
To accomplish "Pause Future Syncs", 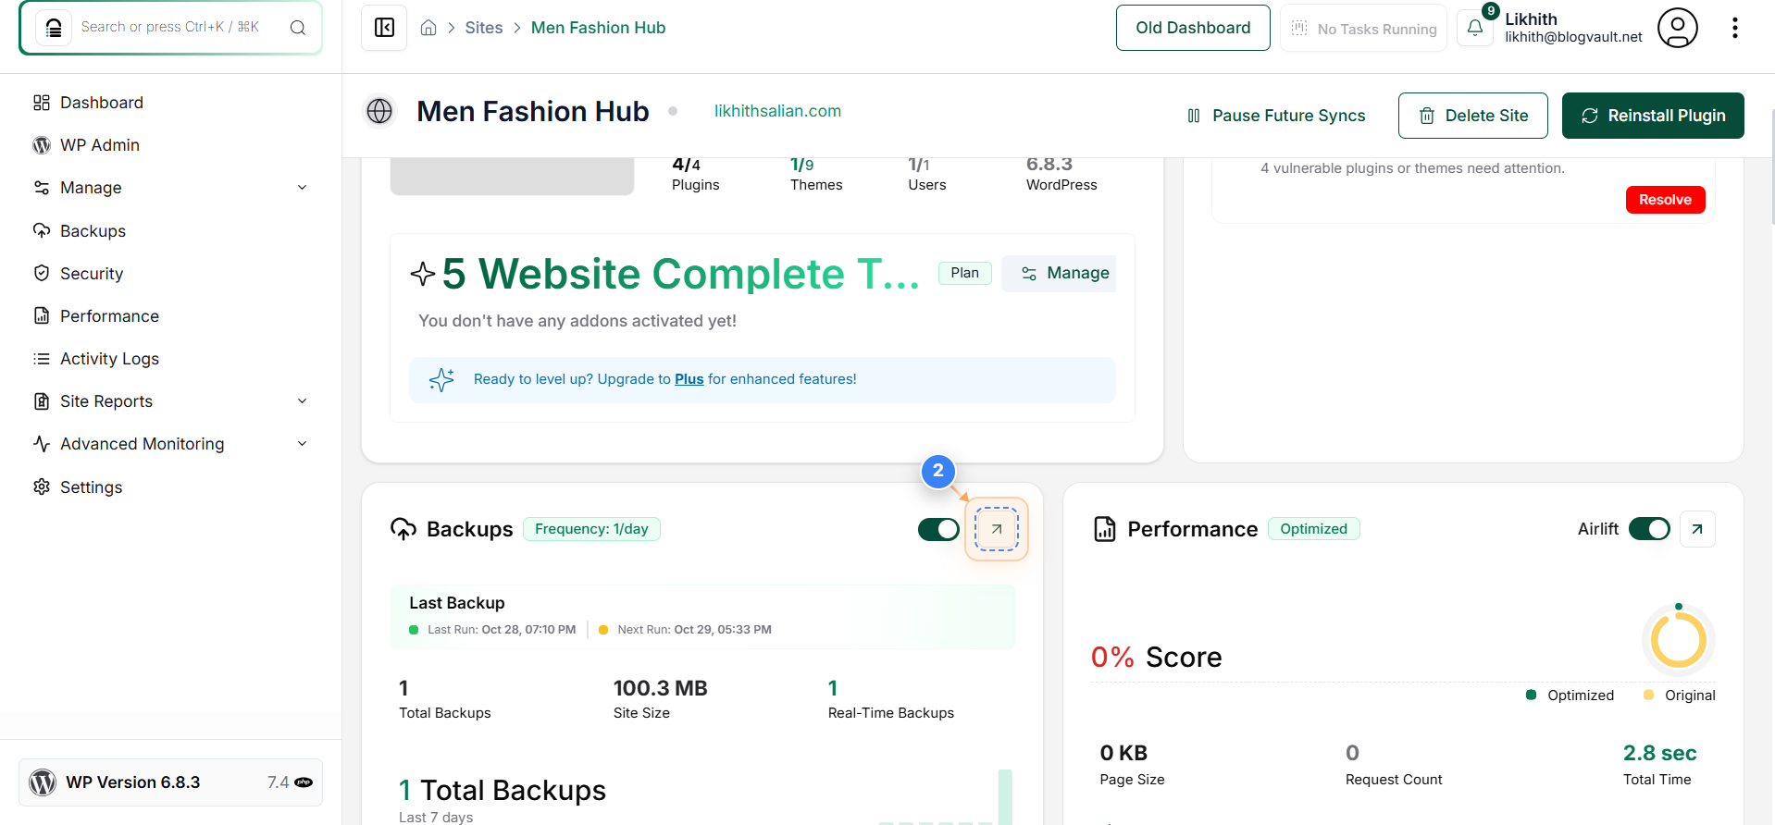I will pyautogui.click(x=1276, y=116).
